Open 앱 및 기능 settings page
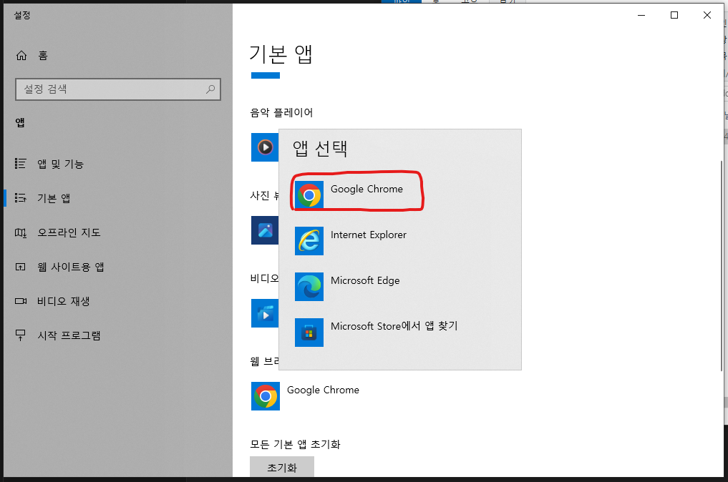This screenshot has height=482, width=728. [118, 164]
